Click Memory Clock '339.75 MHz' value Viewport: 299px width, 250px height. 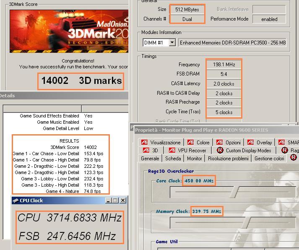coord(206,211)
